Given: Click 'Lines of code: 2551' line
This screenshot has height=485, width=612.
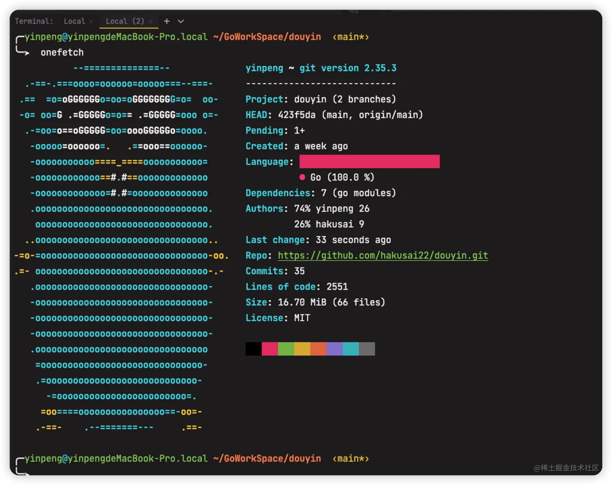Looking at the screenshot, I should pyautogui.click(x=297, y=287).
